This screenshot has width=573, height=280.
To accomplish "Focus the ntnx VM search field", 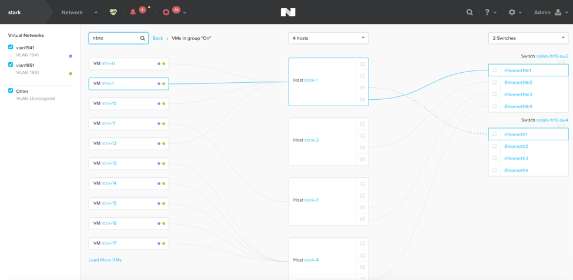I will click(118, 38).
